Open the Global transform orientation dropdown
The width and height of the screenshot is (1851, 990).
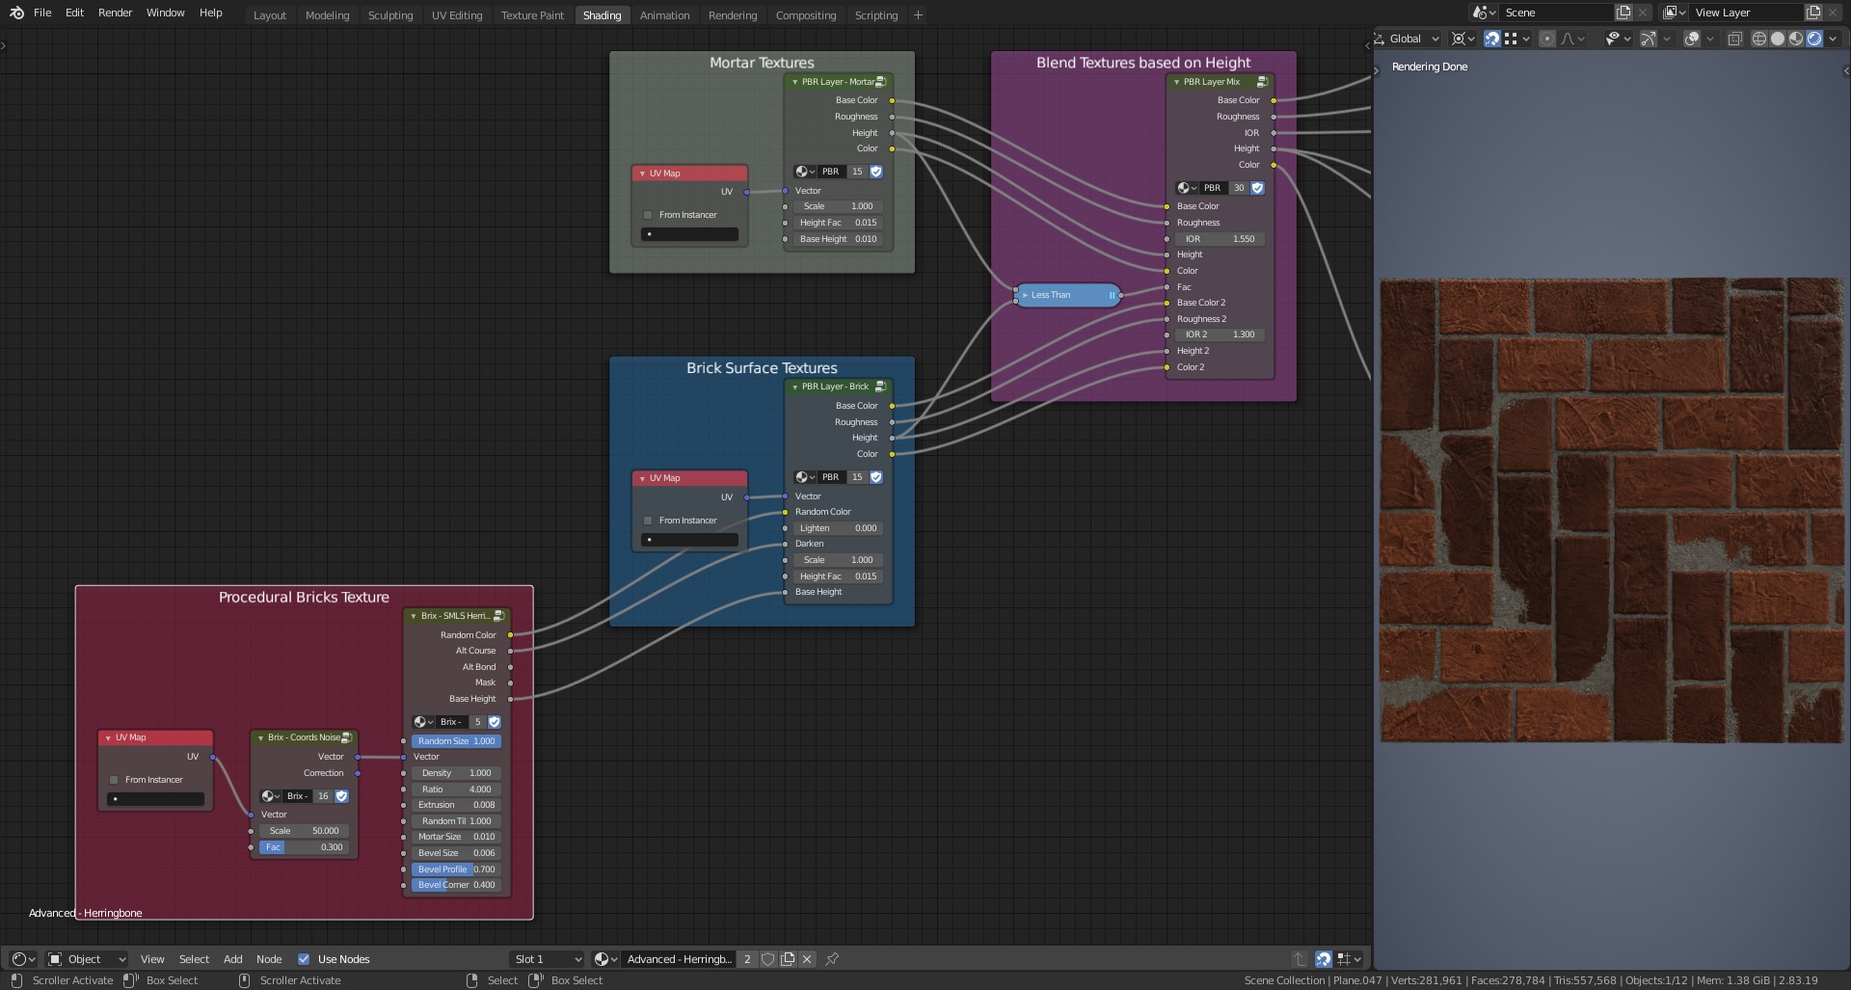pyautogui.click(x=1406, y=39)
